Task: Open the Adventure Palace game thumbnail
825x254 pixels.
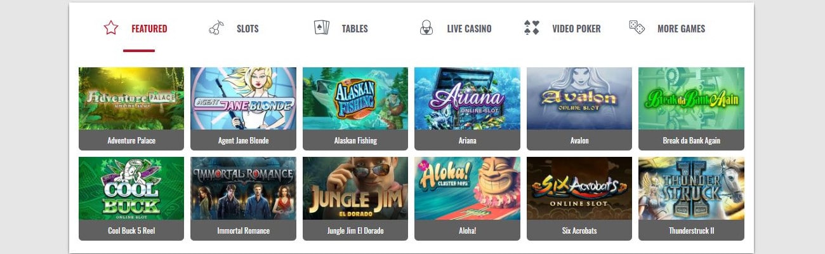Action: click(131, 98)
